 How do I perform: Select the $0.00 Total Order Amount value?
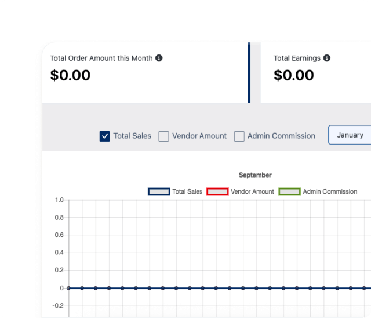point(70,75)
